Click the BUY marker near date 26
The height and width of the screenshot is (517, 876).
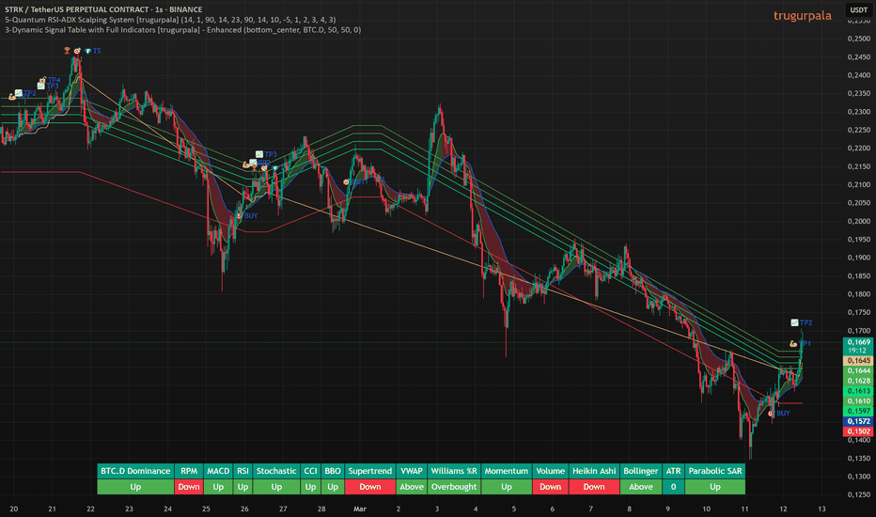click(251, 215)
